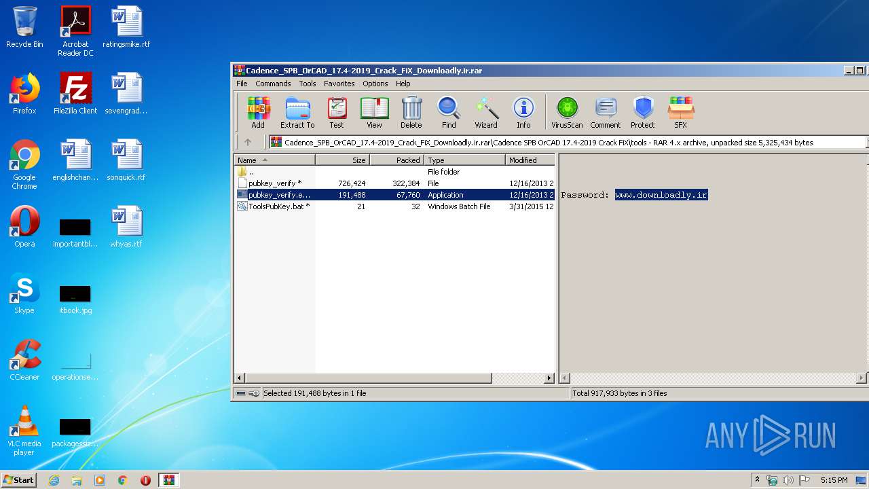Click highlighted www.downloadly.ir password text
Viewport: 869px width, 489px height.
click(661, 195)
